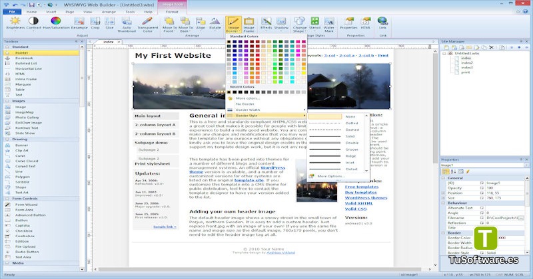Click the Save icon in quick access toolbar
Image resolution: width=533 pixels, height=279 pixels.
[x=31, y=5]
